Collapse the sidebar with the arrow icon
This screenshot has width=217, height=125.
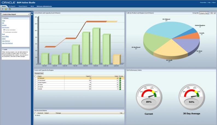point(32,12)
